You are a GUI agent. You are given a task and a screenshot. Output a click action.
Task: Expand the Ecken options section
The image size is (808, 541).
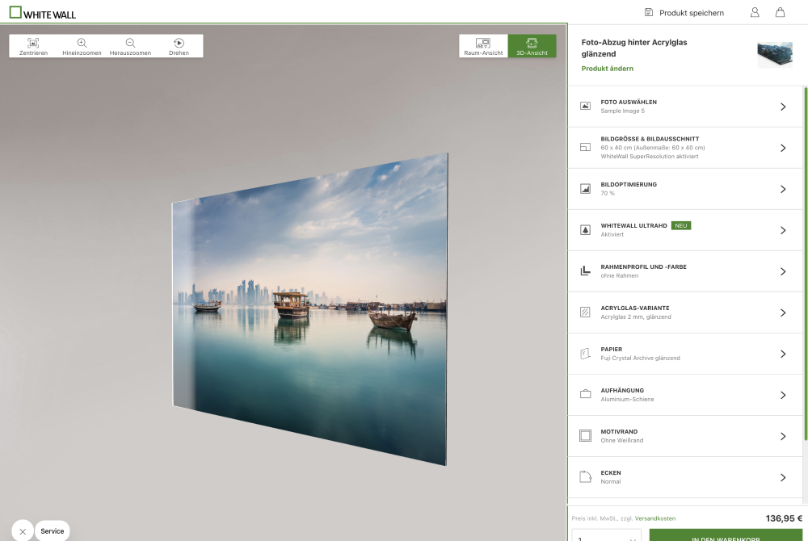click(782, 476)
